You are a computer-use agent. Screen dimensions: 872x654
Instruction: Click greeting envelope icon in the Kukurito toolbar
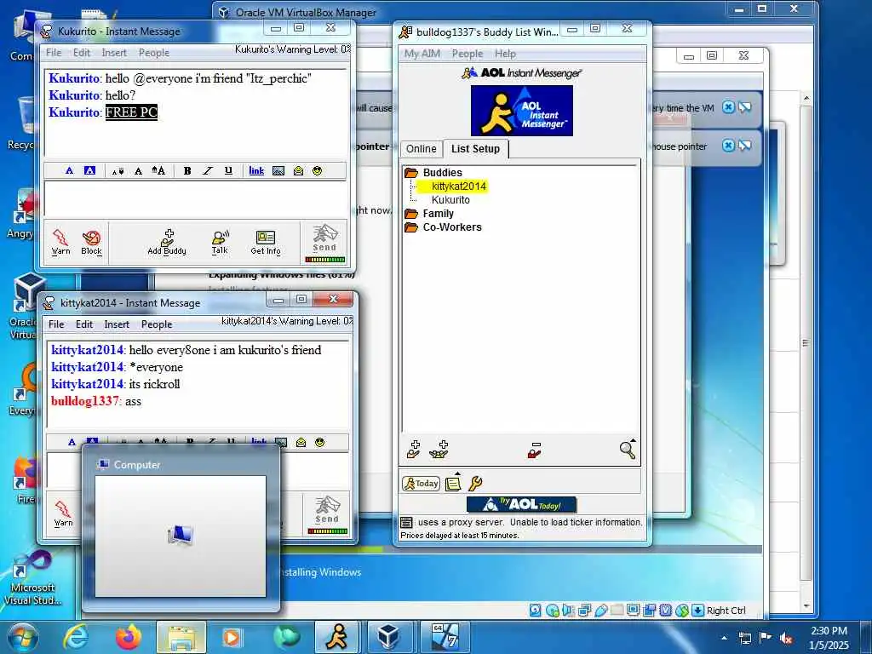click(x=298, y=170)
